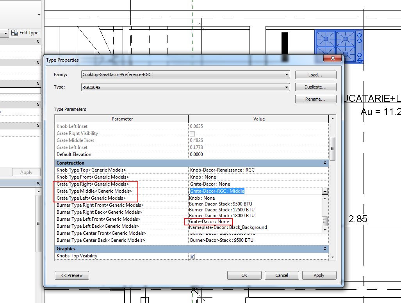Cancel the Type Properties dialog

point(282,275)
